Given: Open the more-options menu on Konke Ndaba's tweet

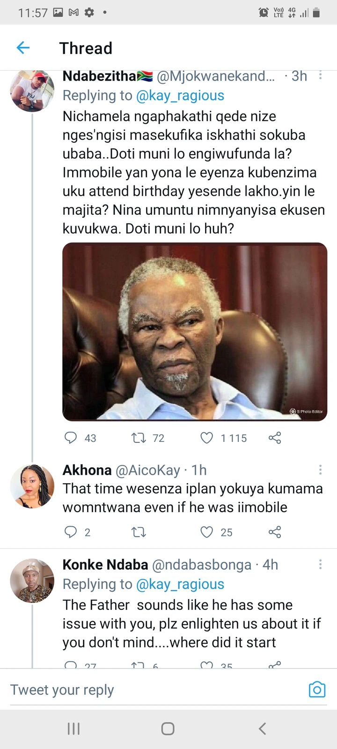Looking at the screenshot, I should (x=320, y=564).
